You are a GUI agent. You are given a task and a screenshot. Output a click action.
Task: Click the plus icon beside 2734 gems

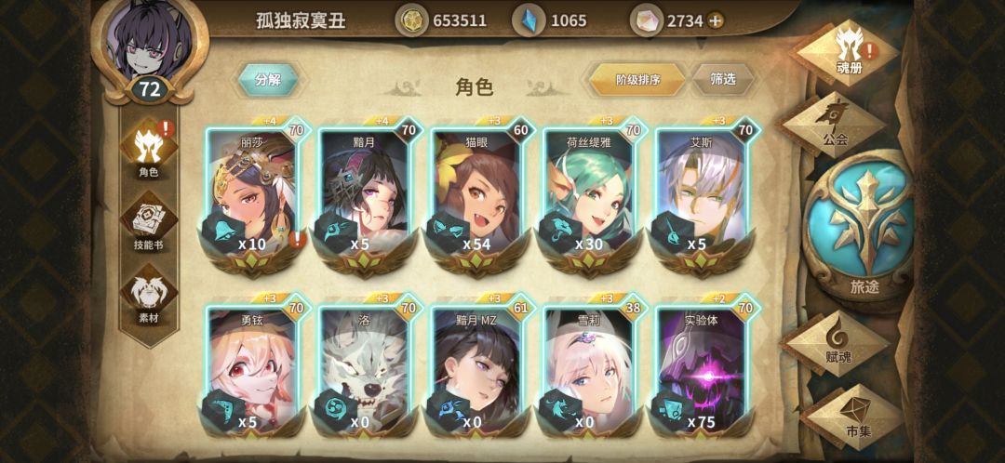(x=715, y=20)
